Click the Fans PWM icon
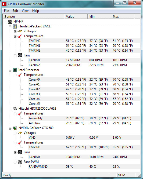The height and width of the screenshot is (179, 143). coord(20,162)
